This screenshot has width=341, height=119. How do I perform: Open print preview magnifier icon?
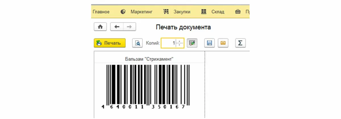point(137,43)
